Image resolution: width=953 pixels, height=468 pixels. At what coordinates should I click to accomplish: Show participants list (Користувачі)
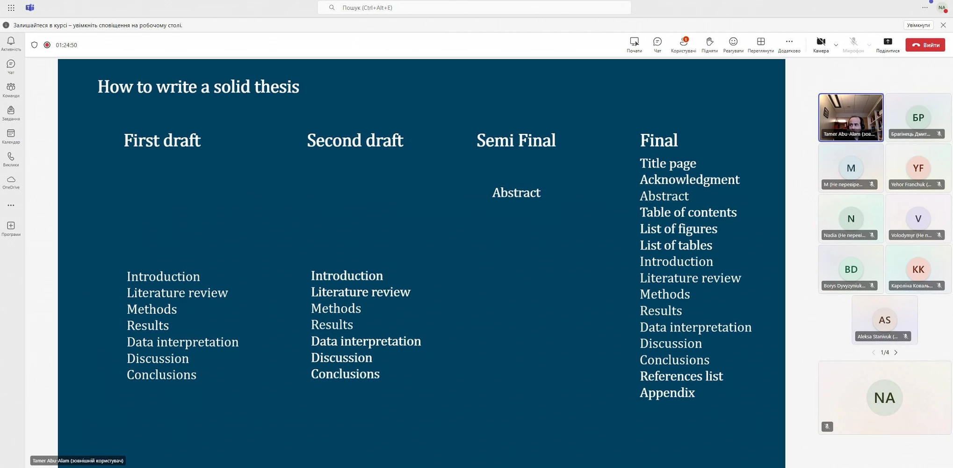click(683, 45)
